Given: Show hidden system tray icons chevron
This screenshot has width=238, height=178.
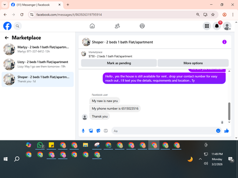Looking at the screenshot, I should click(200, 159).
